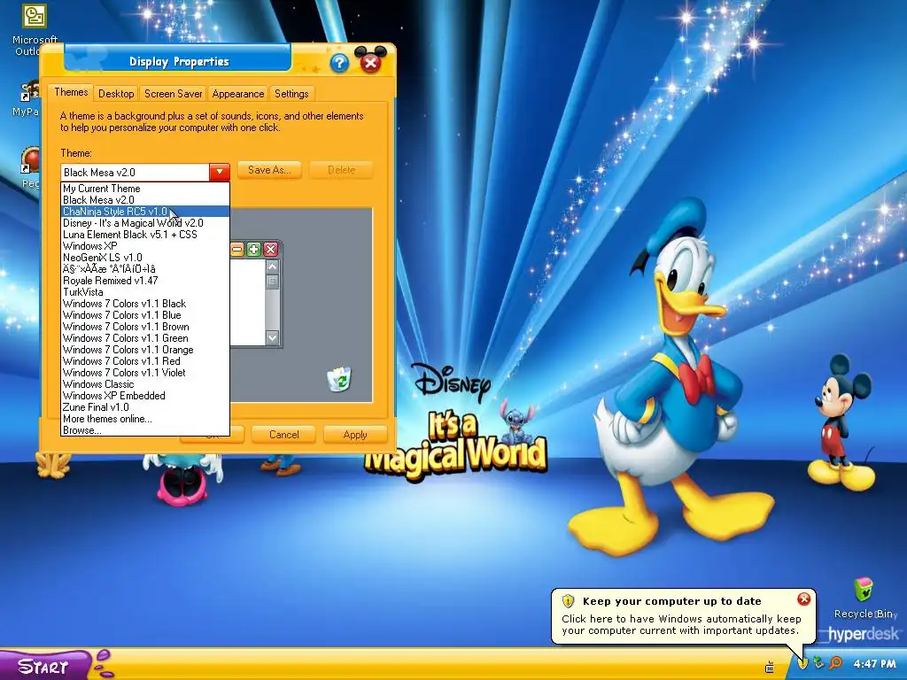Click the preview window scrollbar down arrow
The height and width of the screenshot is (680, 907).
click(x=273, y=337)
